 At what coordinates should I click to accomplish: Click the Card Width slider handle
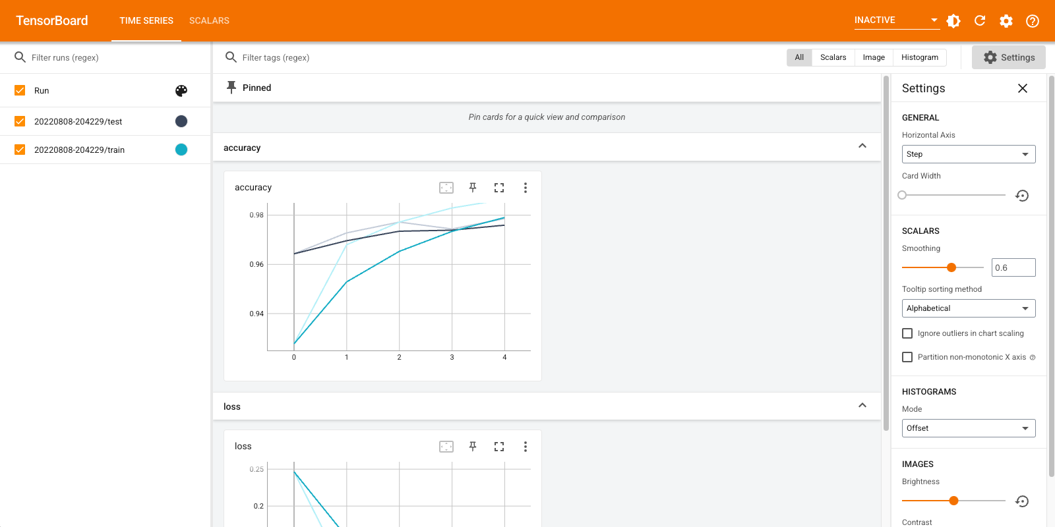(902, 195)
